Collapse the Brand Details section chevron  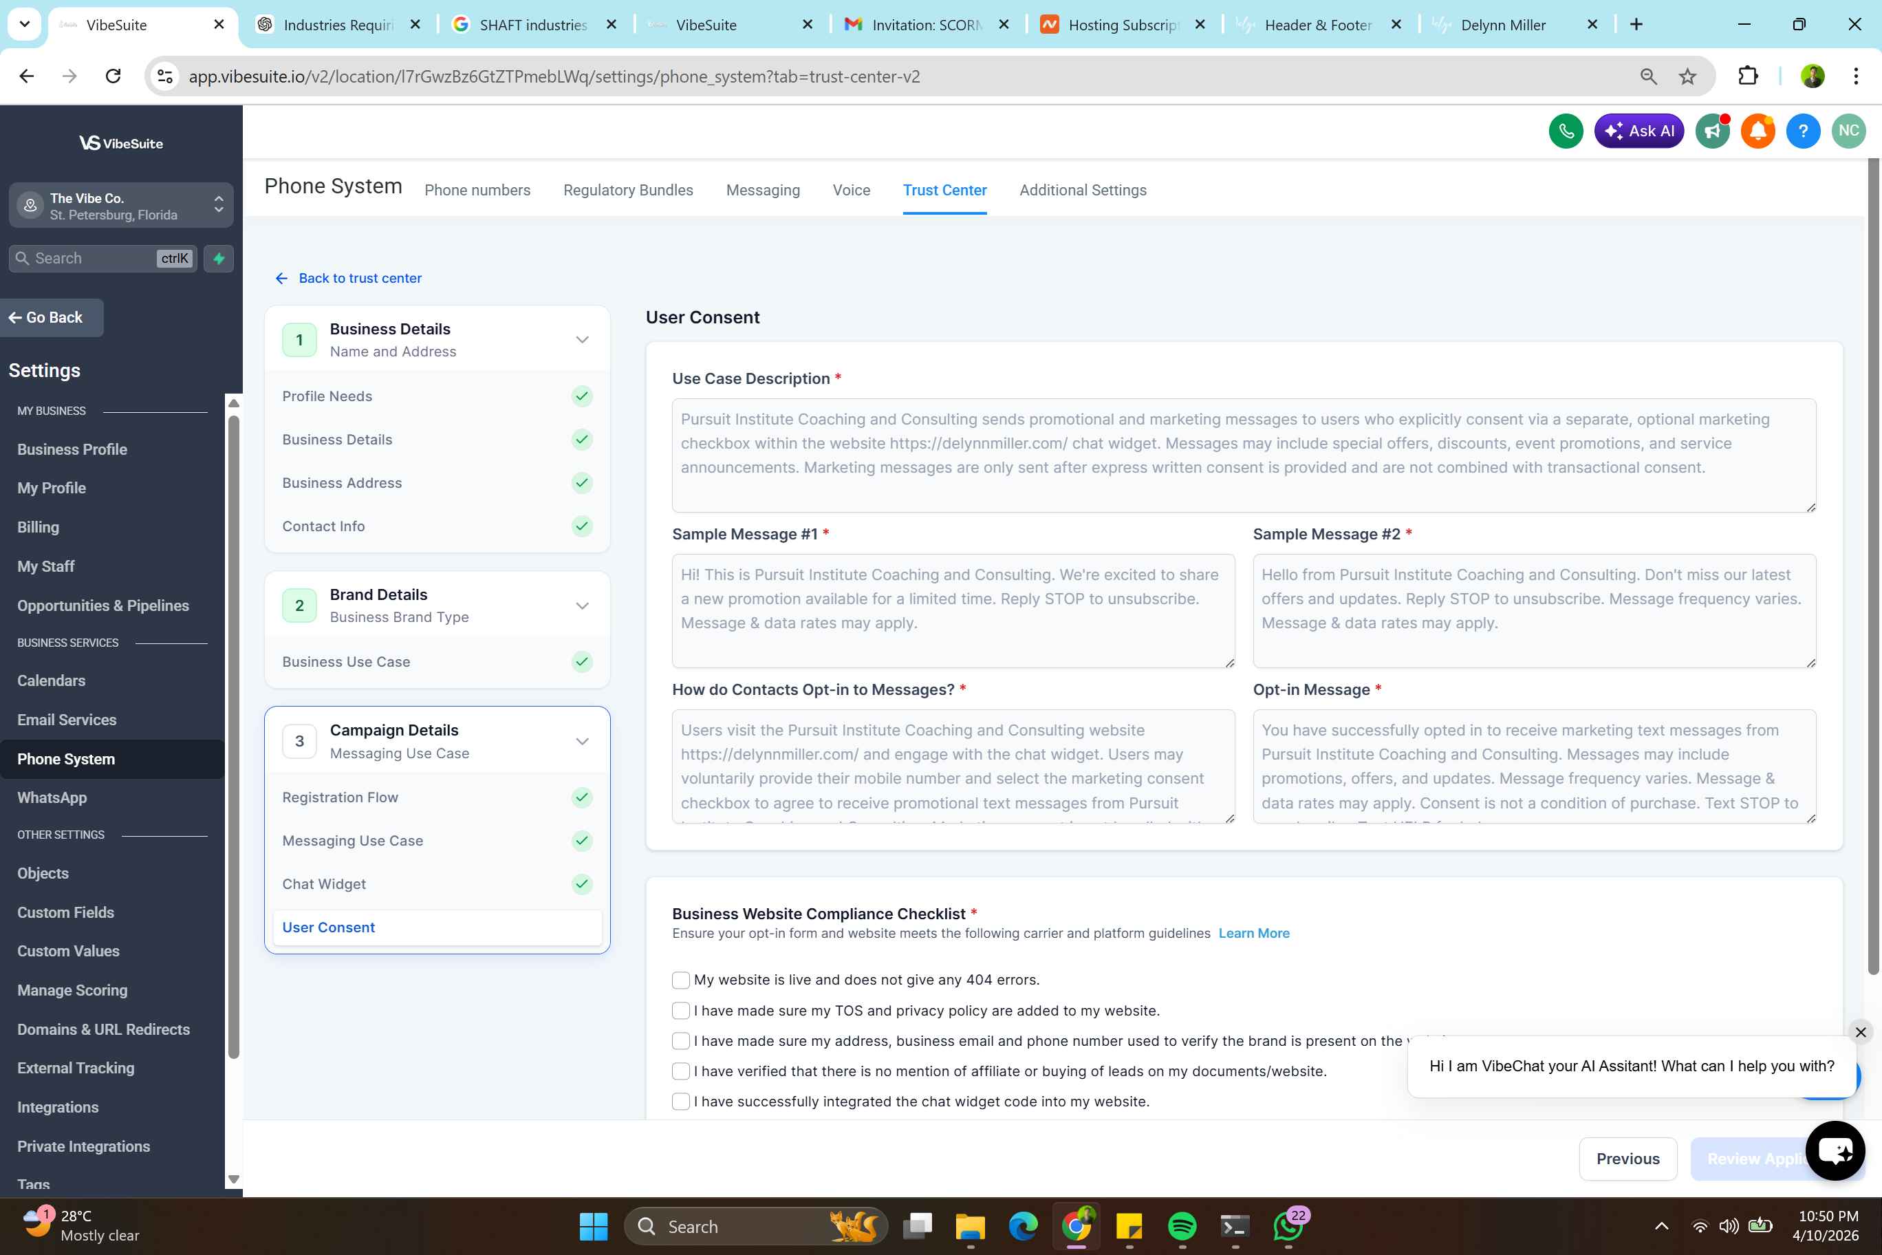tap(583, 605)
